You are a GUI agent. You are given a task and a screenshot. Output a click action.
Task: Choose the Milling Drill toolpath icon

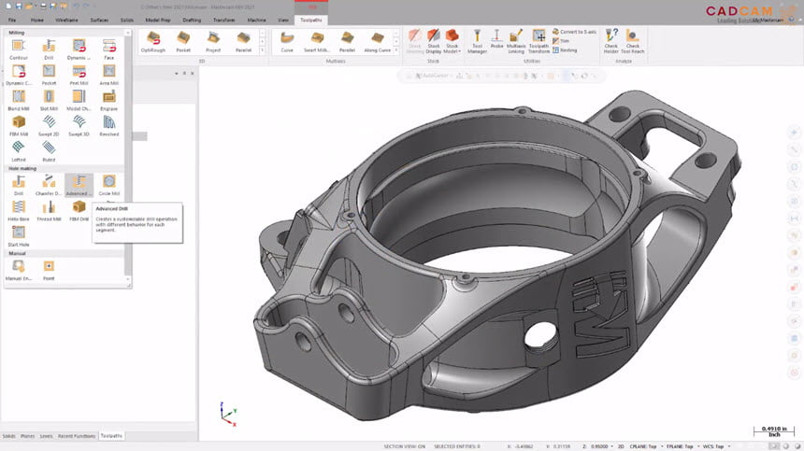(x=49, y=49)
